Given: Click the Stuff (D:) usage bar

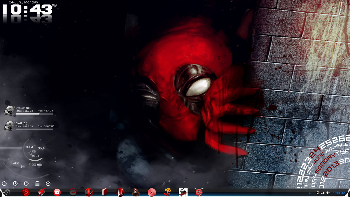Looking at the screenshot, I should click(x=34, y=129).
